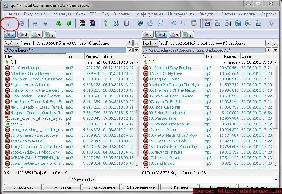This screenshot has width=282, height=194.
Task: Go to root with left panel backslash button
Action: pyautogui.click(x=130, y=43)
